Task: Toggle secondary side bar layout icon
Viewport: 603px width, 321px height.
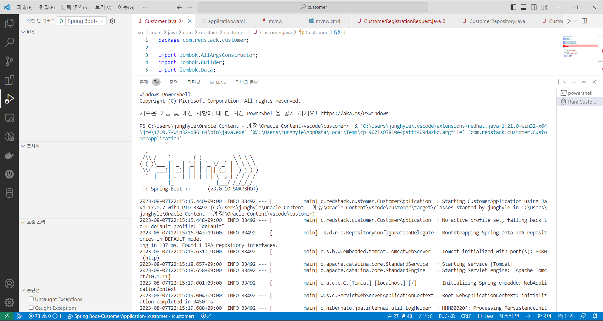Action: tap(534, 7)
